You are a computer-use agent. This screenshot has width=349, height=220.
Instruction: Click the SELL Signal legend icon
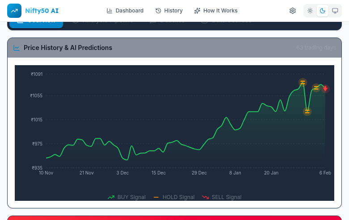tap(205, 197)
